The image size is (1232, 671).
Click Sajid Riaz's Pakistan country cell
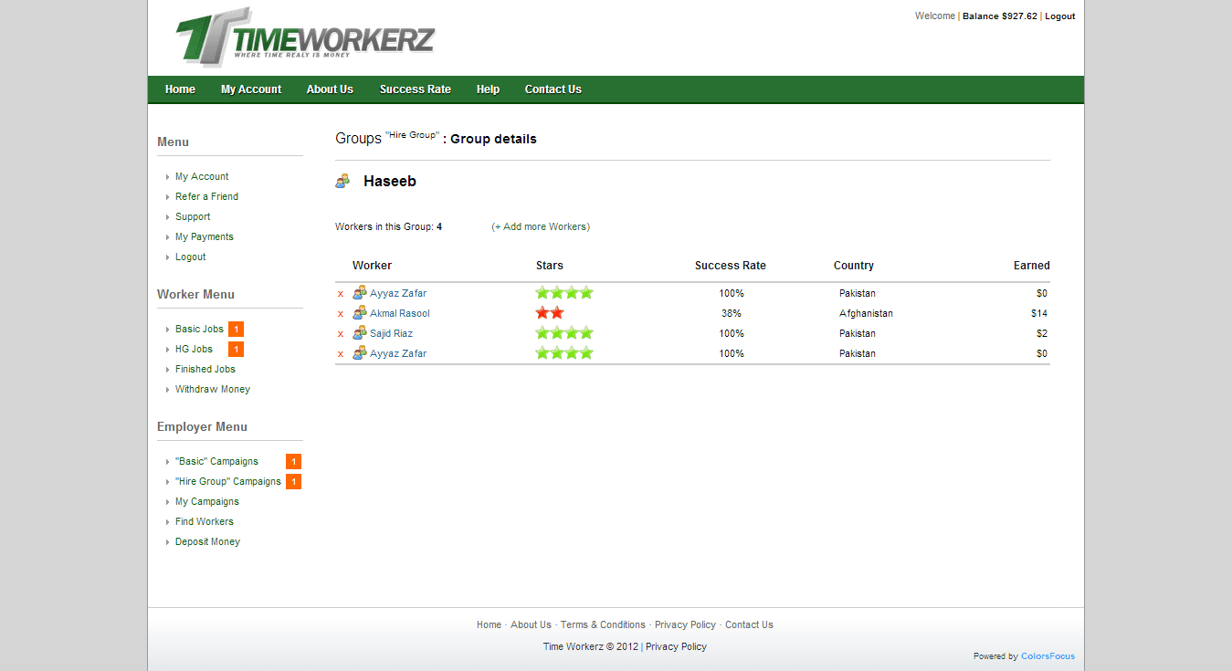coord(858,334)
